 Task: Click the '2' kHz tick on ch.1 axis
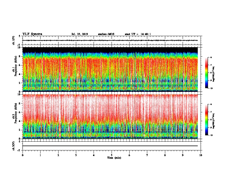(x=20, y=83)
